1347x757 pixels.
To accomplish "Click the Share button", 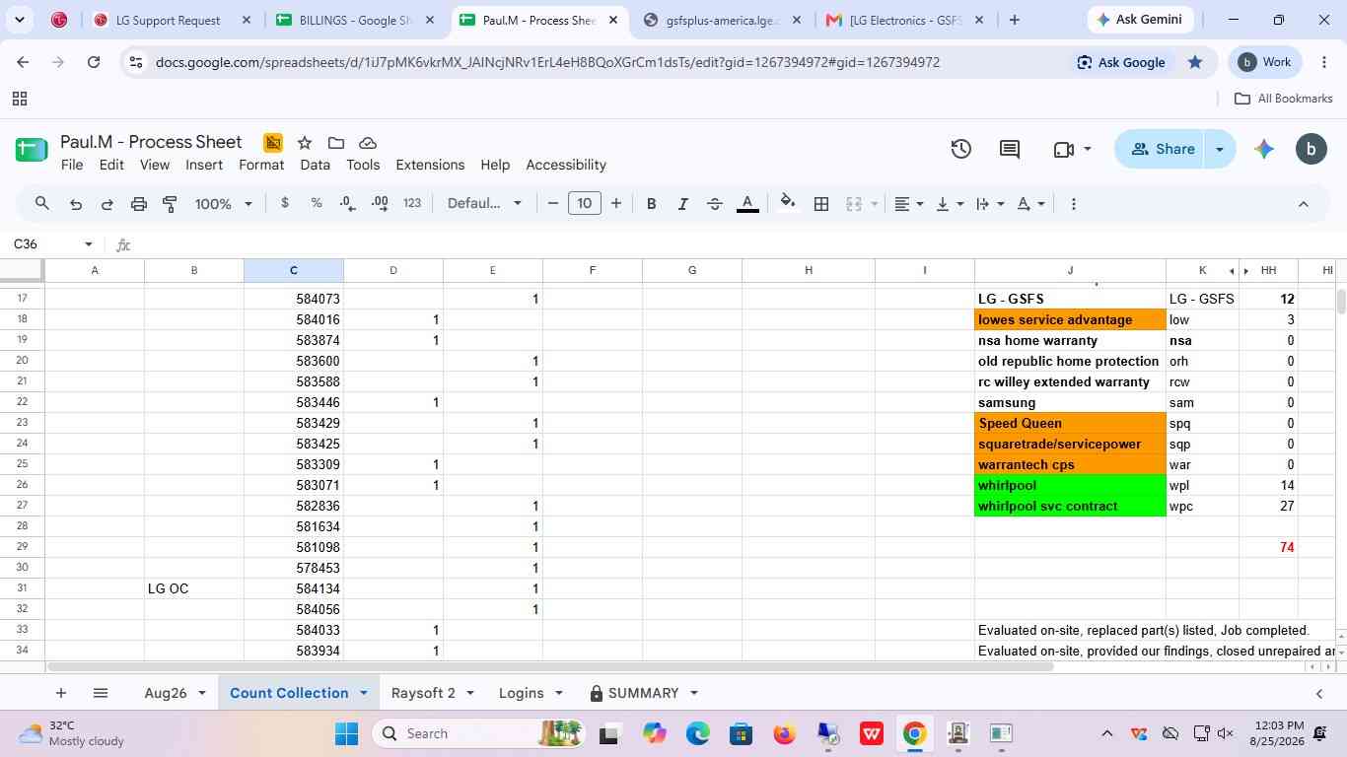I will (1163, 149).
